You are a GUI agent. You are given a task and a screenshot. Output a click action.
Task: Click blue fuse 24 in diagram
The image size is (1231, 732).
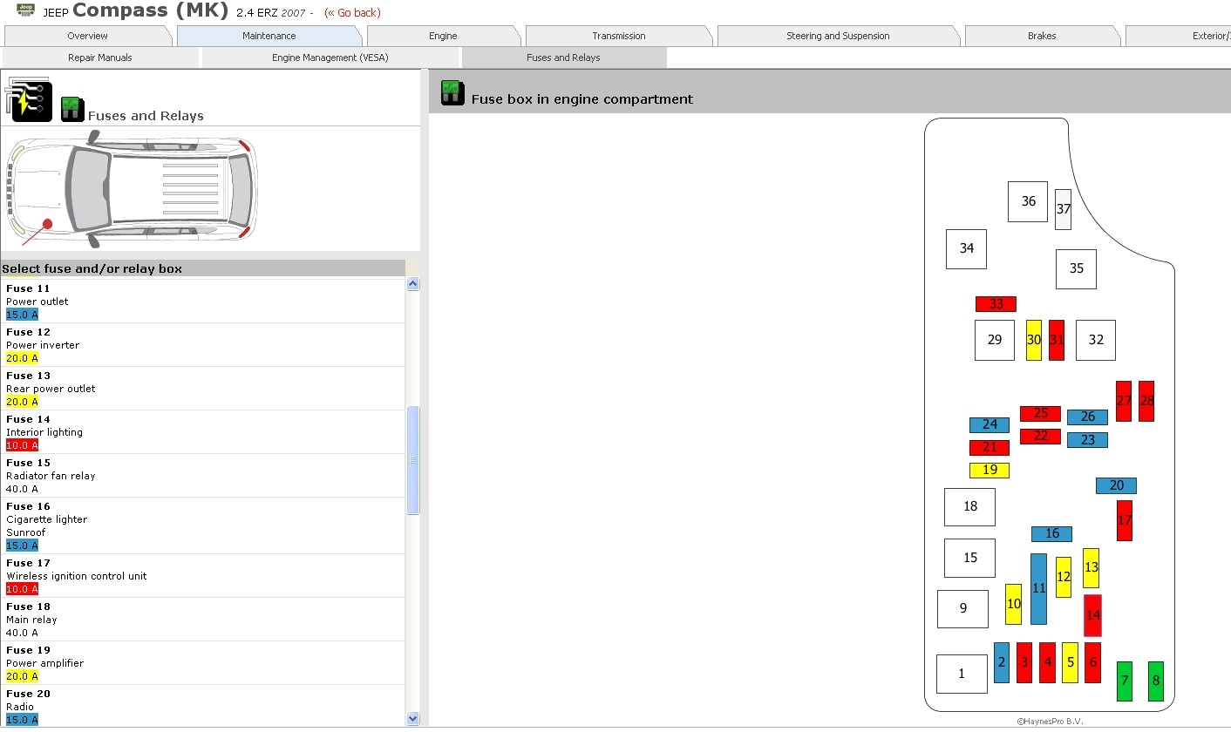coord(990,425)
